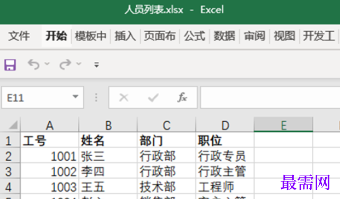
Task: Click cell containing 姓名
Action: coord(108,140)
